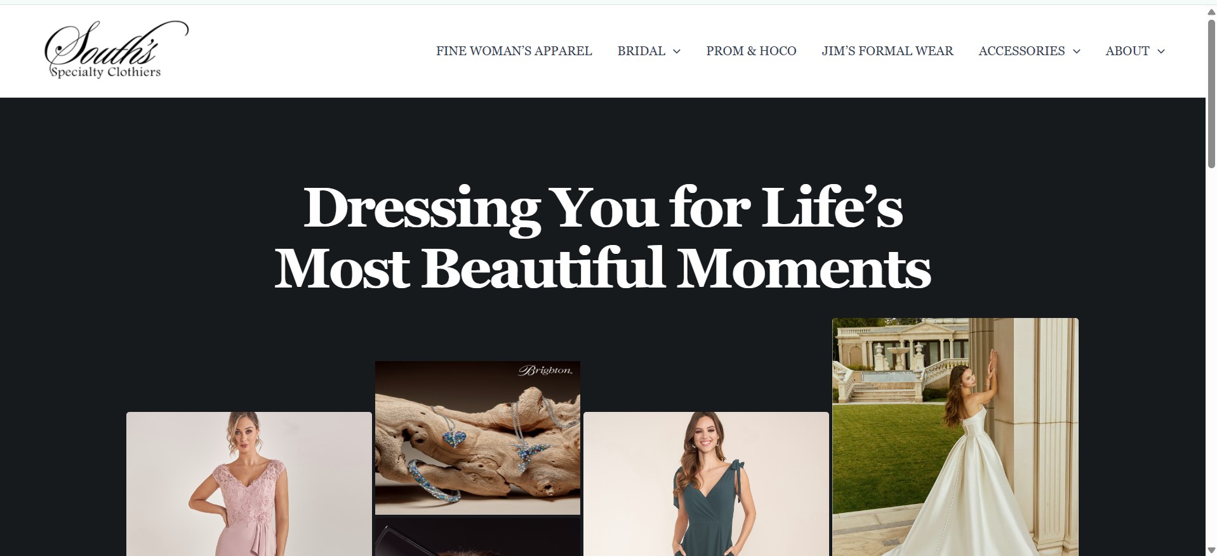Expand the About menu chevron
This screenshot has width=1217, height=556.
pyautogui.click(x=1161, y=51)
